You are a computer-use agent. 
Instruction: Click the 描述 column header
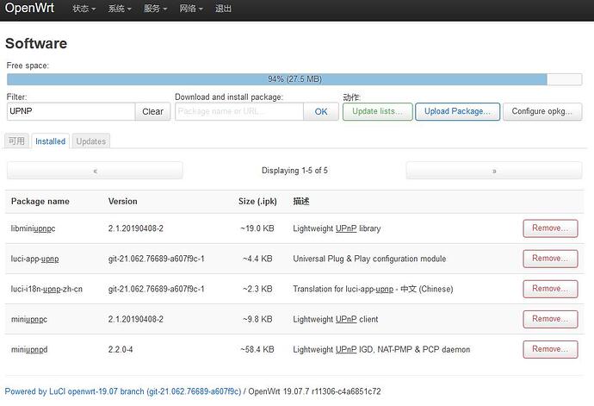point(301,202)
